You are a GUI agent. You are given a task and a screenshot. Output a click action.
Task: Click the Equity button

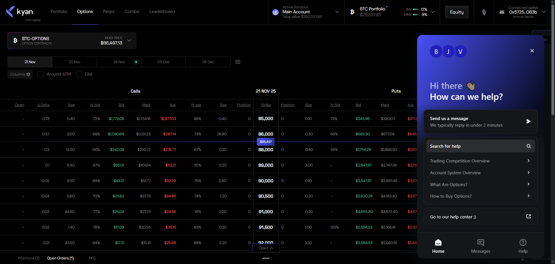(457, 12)
